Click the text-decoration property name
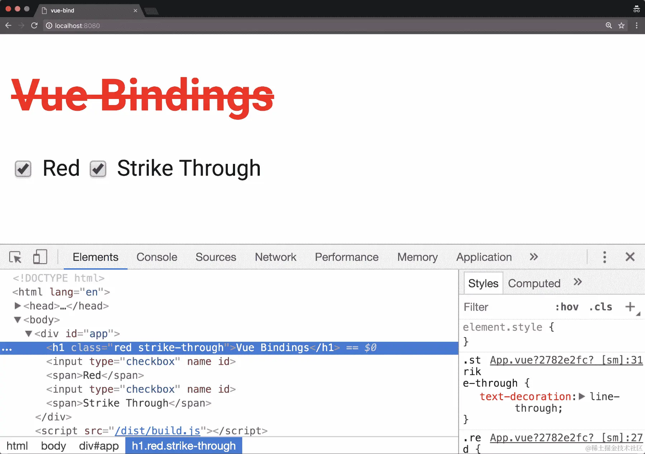 [525, 397]
